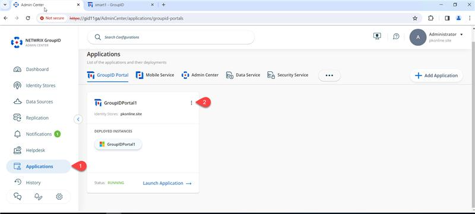Open the help question bubble icon

[x=396, y=36]
